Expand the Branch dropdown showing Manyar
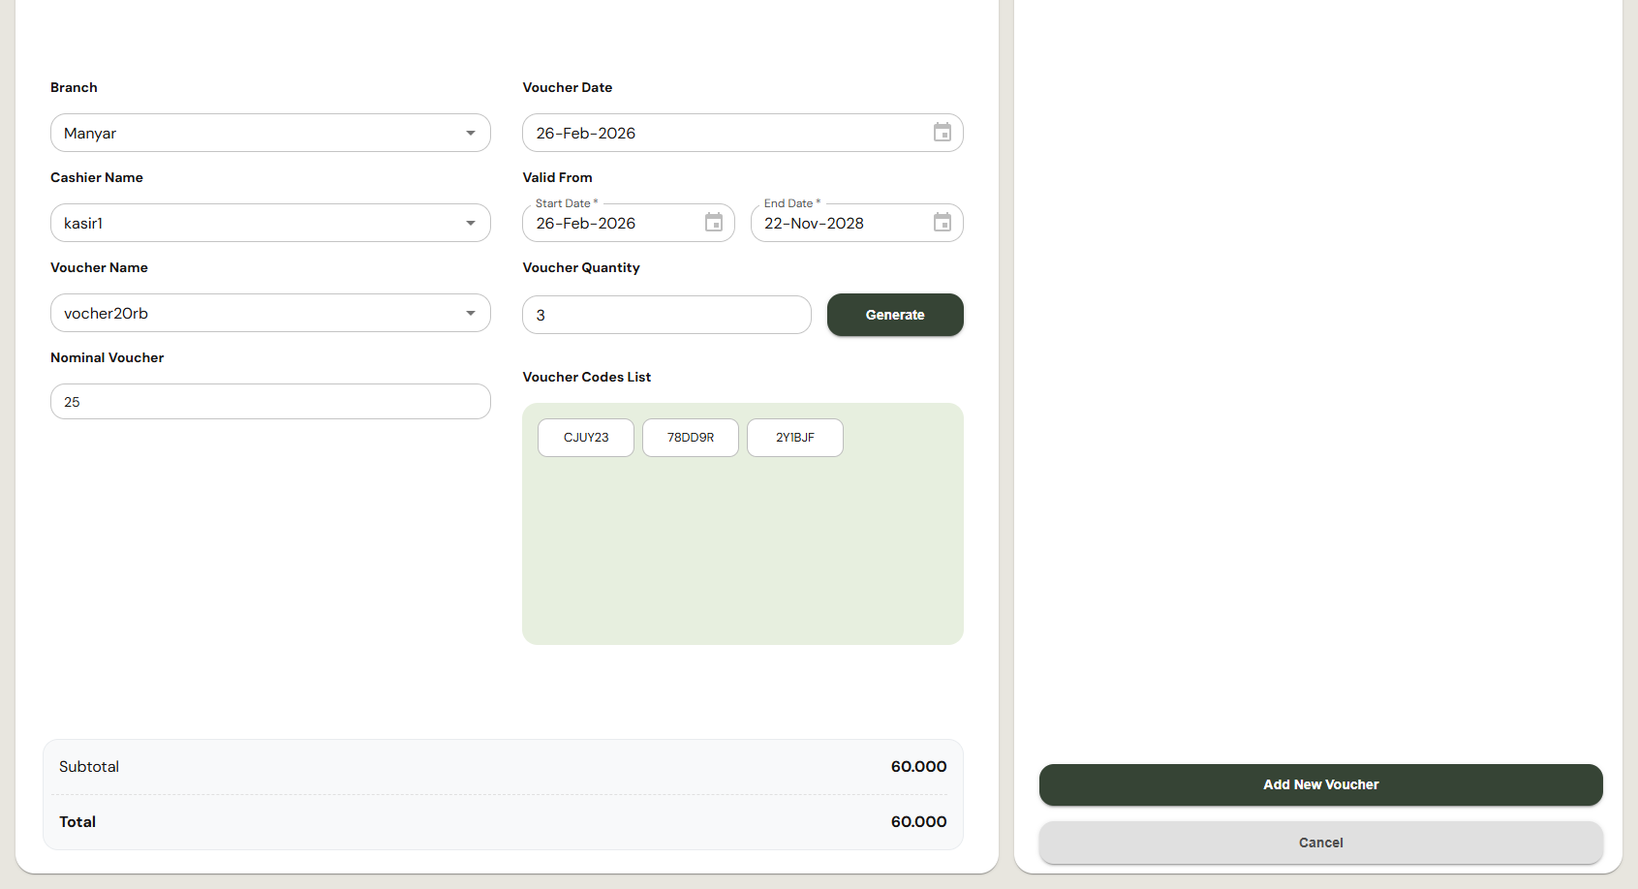The image size is (1638, 889). tap(270, 133)
